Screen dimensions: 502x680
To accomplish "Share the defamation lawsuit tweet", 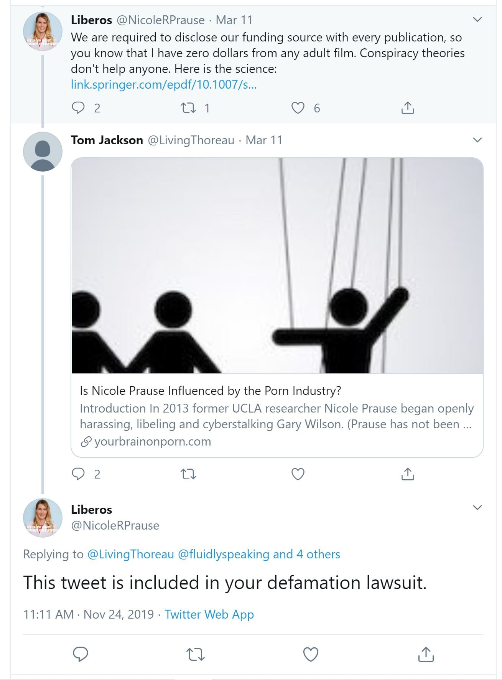I will (x=426, y=654).
